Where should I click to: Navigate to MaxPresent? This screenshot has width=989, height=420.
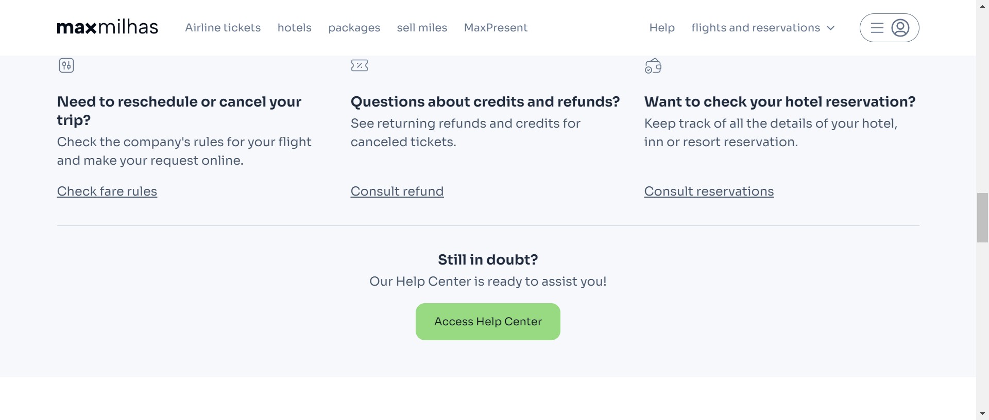click(496, 28)
